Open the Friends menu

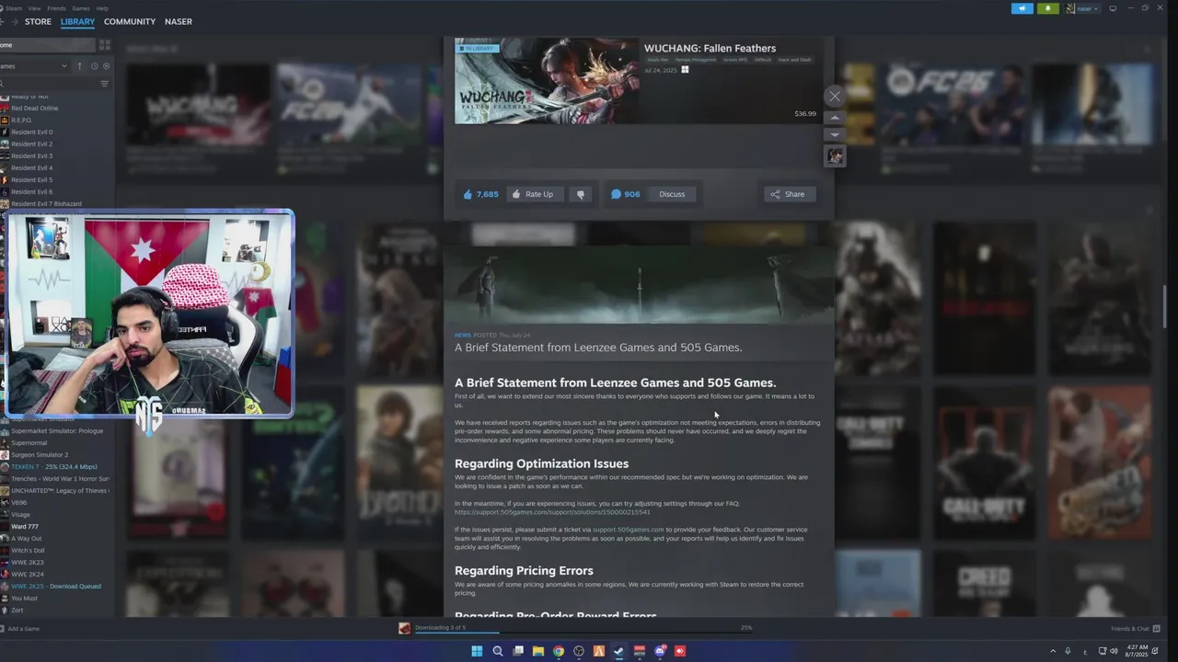(x=56, y=8)
